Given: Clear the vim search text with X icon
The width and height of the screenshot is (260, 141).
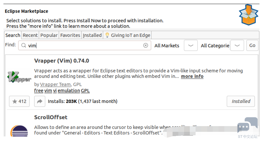Looking at the screenshot, I should 146,45.
